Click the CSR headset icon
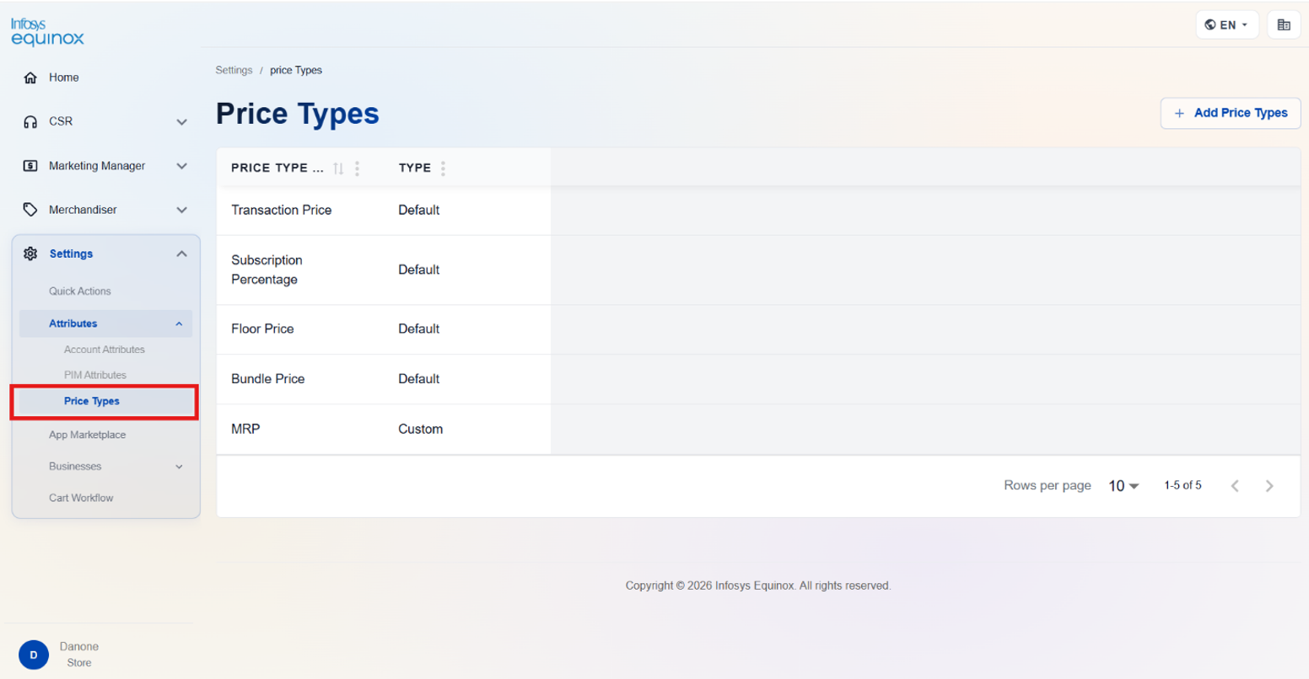The height and width of the screenshot is (679, 1309). click(x=30, y=121)
